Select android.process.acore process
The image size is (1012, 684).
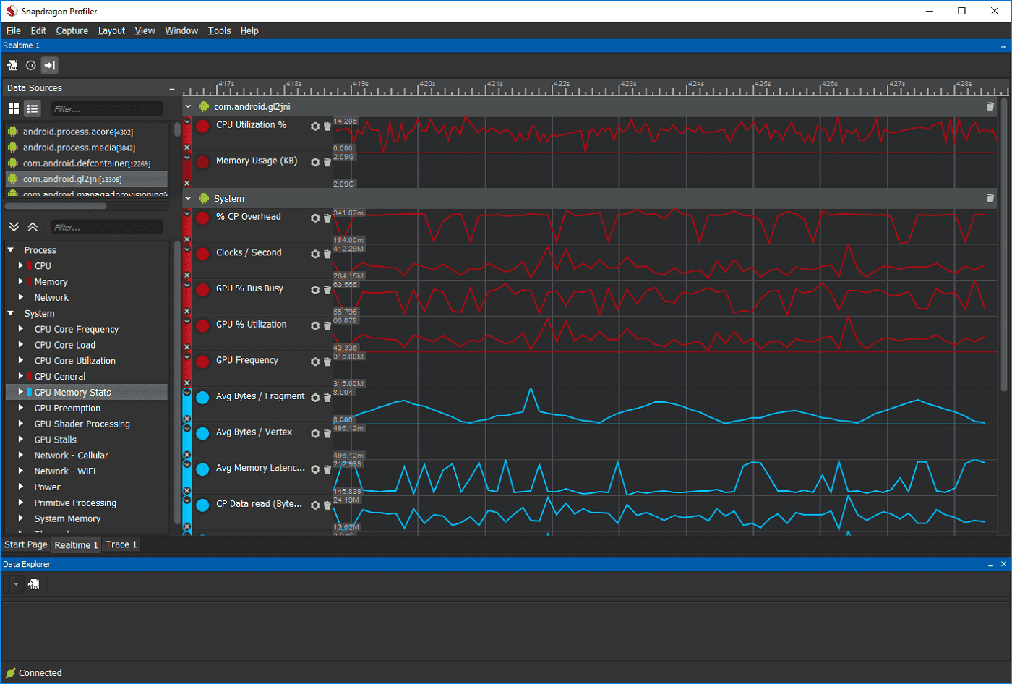click(87, 132)
